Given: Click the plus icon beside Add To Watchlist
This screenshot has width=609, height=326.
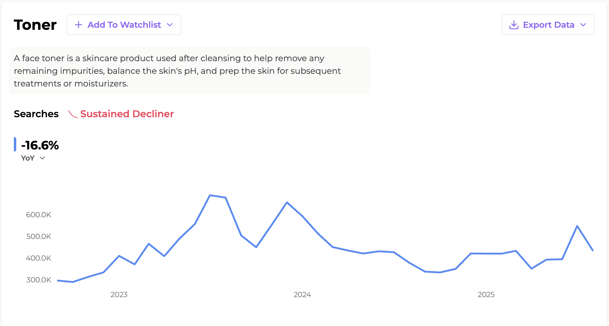Looking at the screenshot, I should [x=78, y=25].
